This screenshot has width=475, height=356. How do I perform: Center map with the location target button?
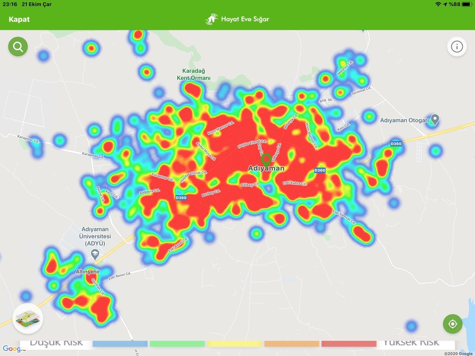click(x=452, y=324)
